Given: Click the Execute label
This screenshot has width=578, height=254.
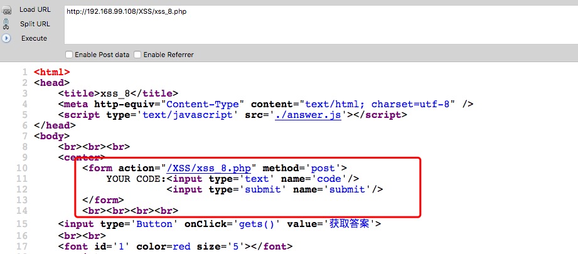Looking at the screenshot, I should pyautogui.click(x=35, y=38).
